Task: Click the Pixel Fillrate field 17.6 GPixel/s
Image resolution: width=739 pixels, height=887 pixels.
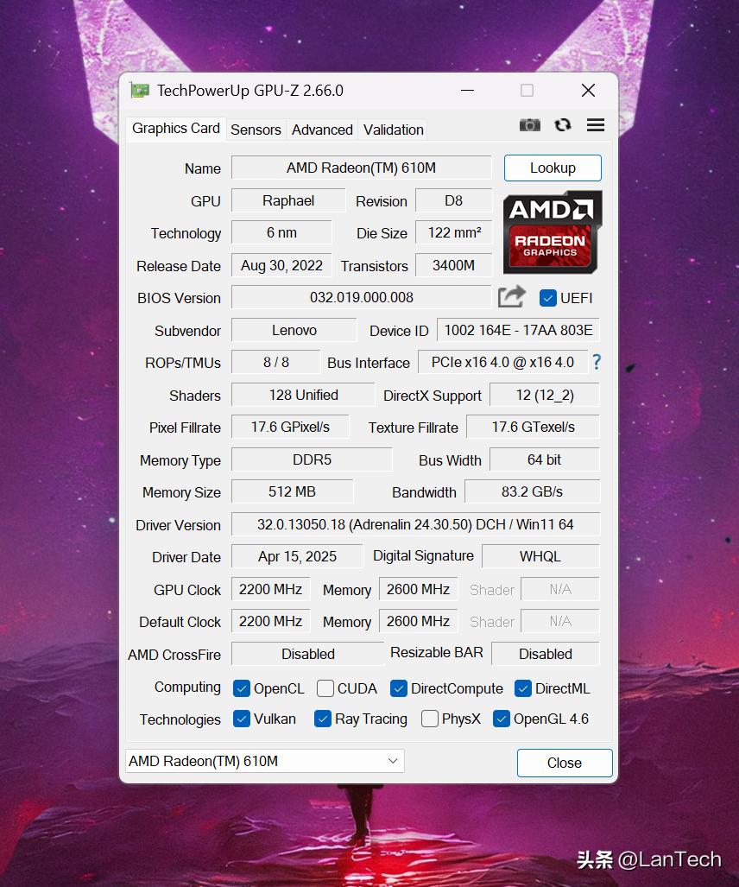Action: tap(290, 428)
